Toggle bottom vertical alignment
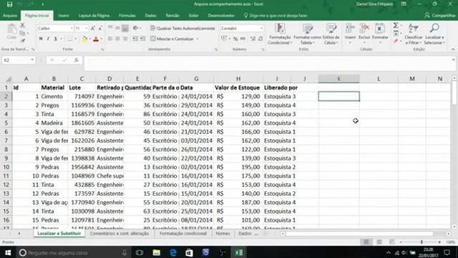Viewport: 458px width, 258px height. tap(125, 28)
